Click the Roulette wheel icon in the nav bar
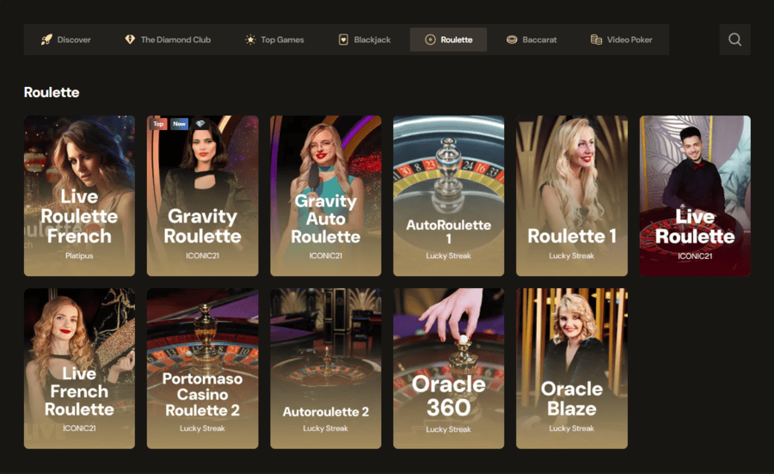Viewport: 774px width, 474px height. [x=430, y=40]
